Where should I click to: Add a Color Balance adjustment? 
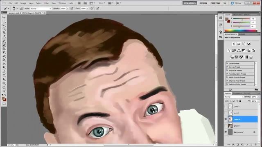(x=239, y=51)
